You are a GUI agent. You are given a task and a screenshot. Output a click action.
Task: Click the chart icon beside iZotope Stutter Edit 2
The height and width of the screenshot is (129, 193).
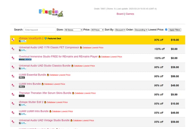13,103
